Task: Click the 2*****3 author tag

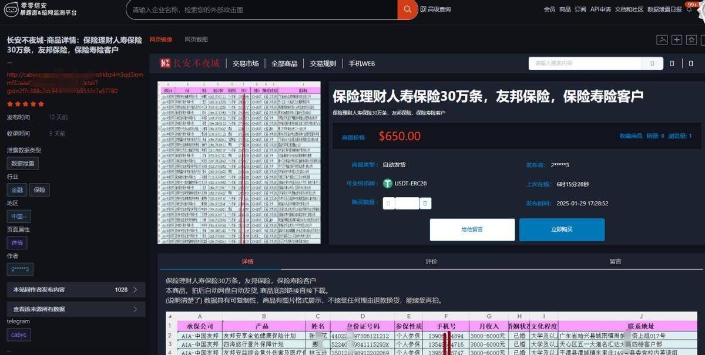Action: tap(20, 269)
